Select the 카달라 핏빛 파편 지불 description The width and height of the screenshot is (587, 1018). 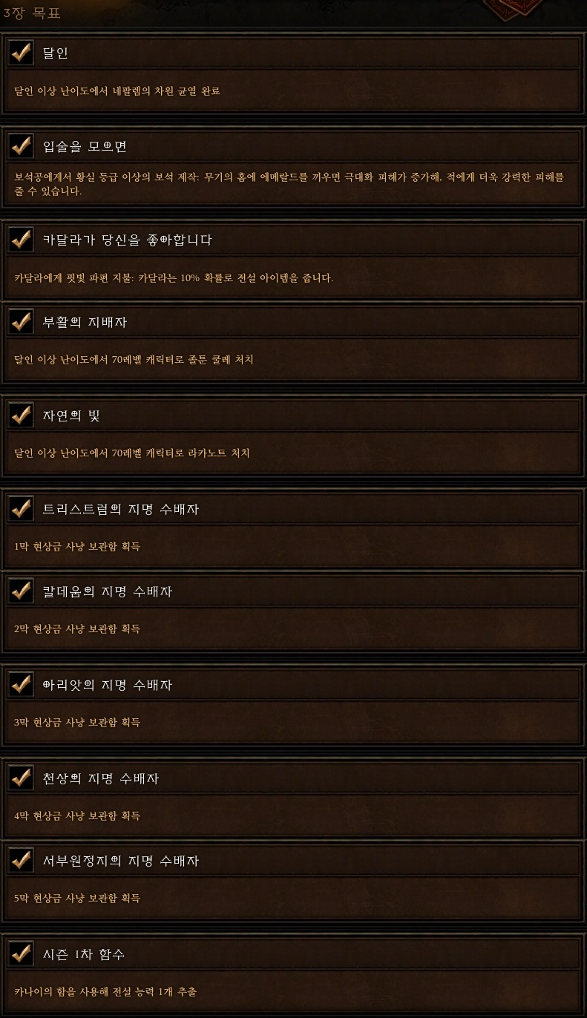point(174,278)
